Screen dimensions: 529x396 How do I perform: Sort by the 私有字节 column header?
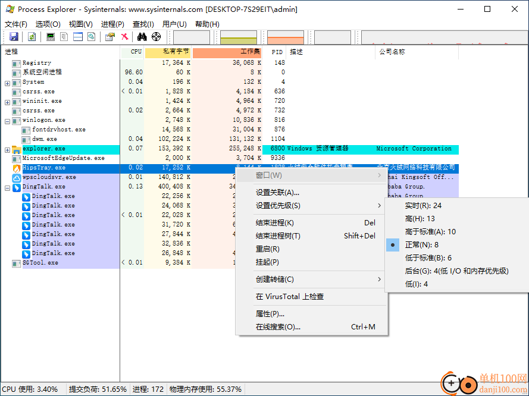coord(168,52)
